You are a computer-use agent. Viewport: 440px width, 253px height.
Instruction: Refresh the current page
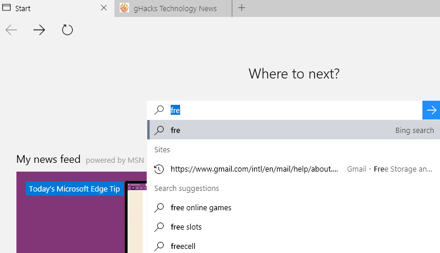pyautogui.click(x=67, y=30)
